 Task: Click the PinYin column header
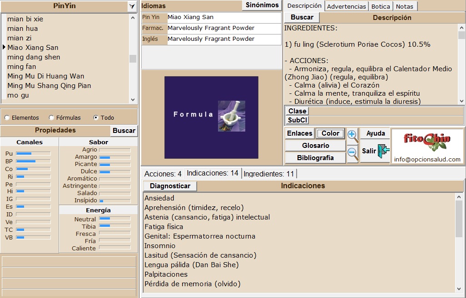(64, 6)
